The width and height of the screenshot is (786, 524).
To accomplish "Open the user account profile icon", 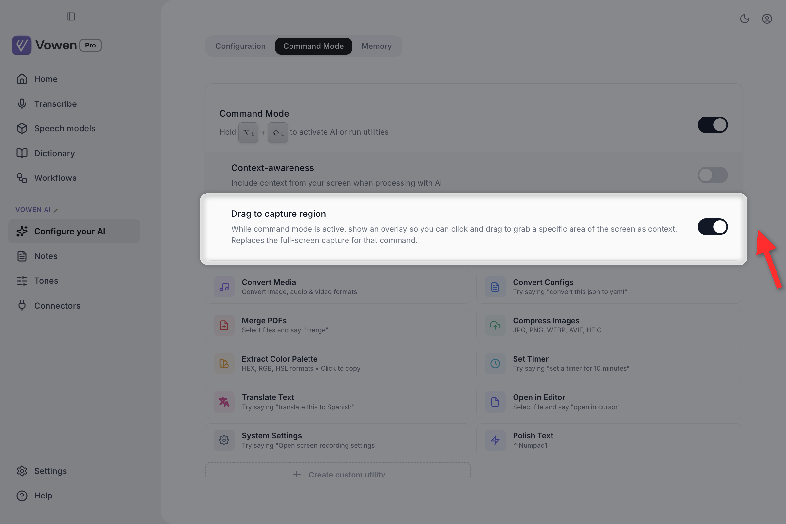I will [767, 19].
